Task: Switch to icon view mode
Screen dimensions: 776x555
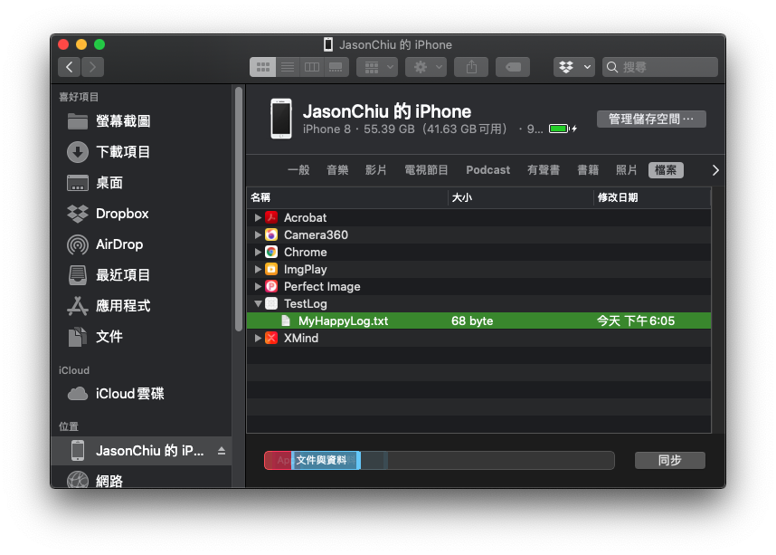Action: 262,67
